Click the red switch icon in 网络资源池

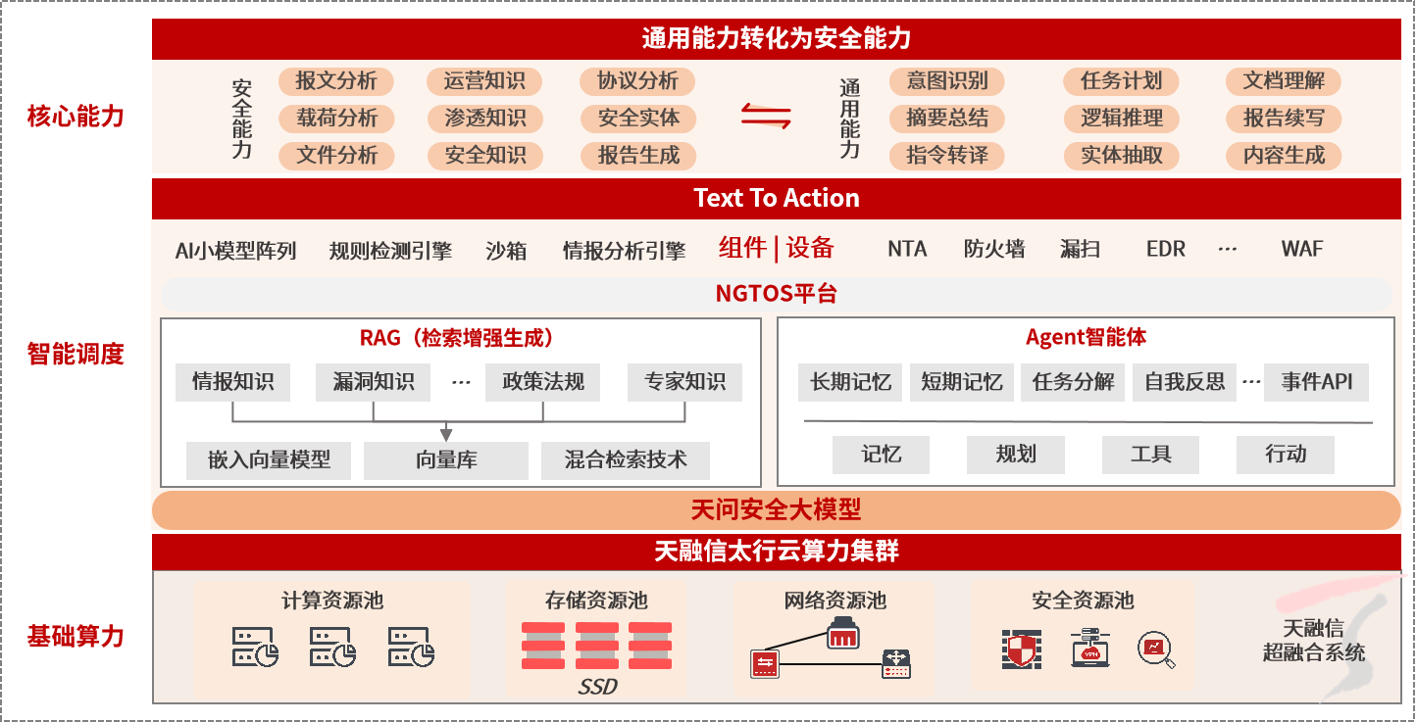coord(765,663)
